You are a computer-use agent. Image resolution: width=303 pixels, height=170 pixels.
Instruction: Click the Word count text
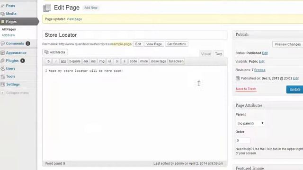click(x=55, y=163)
